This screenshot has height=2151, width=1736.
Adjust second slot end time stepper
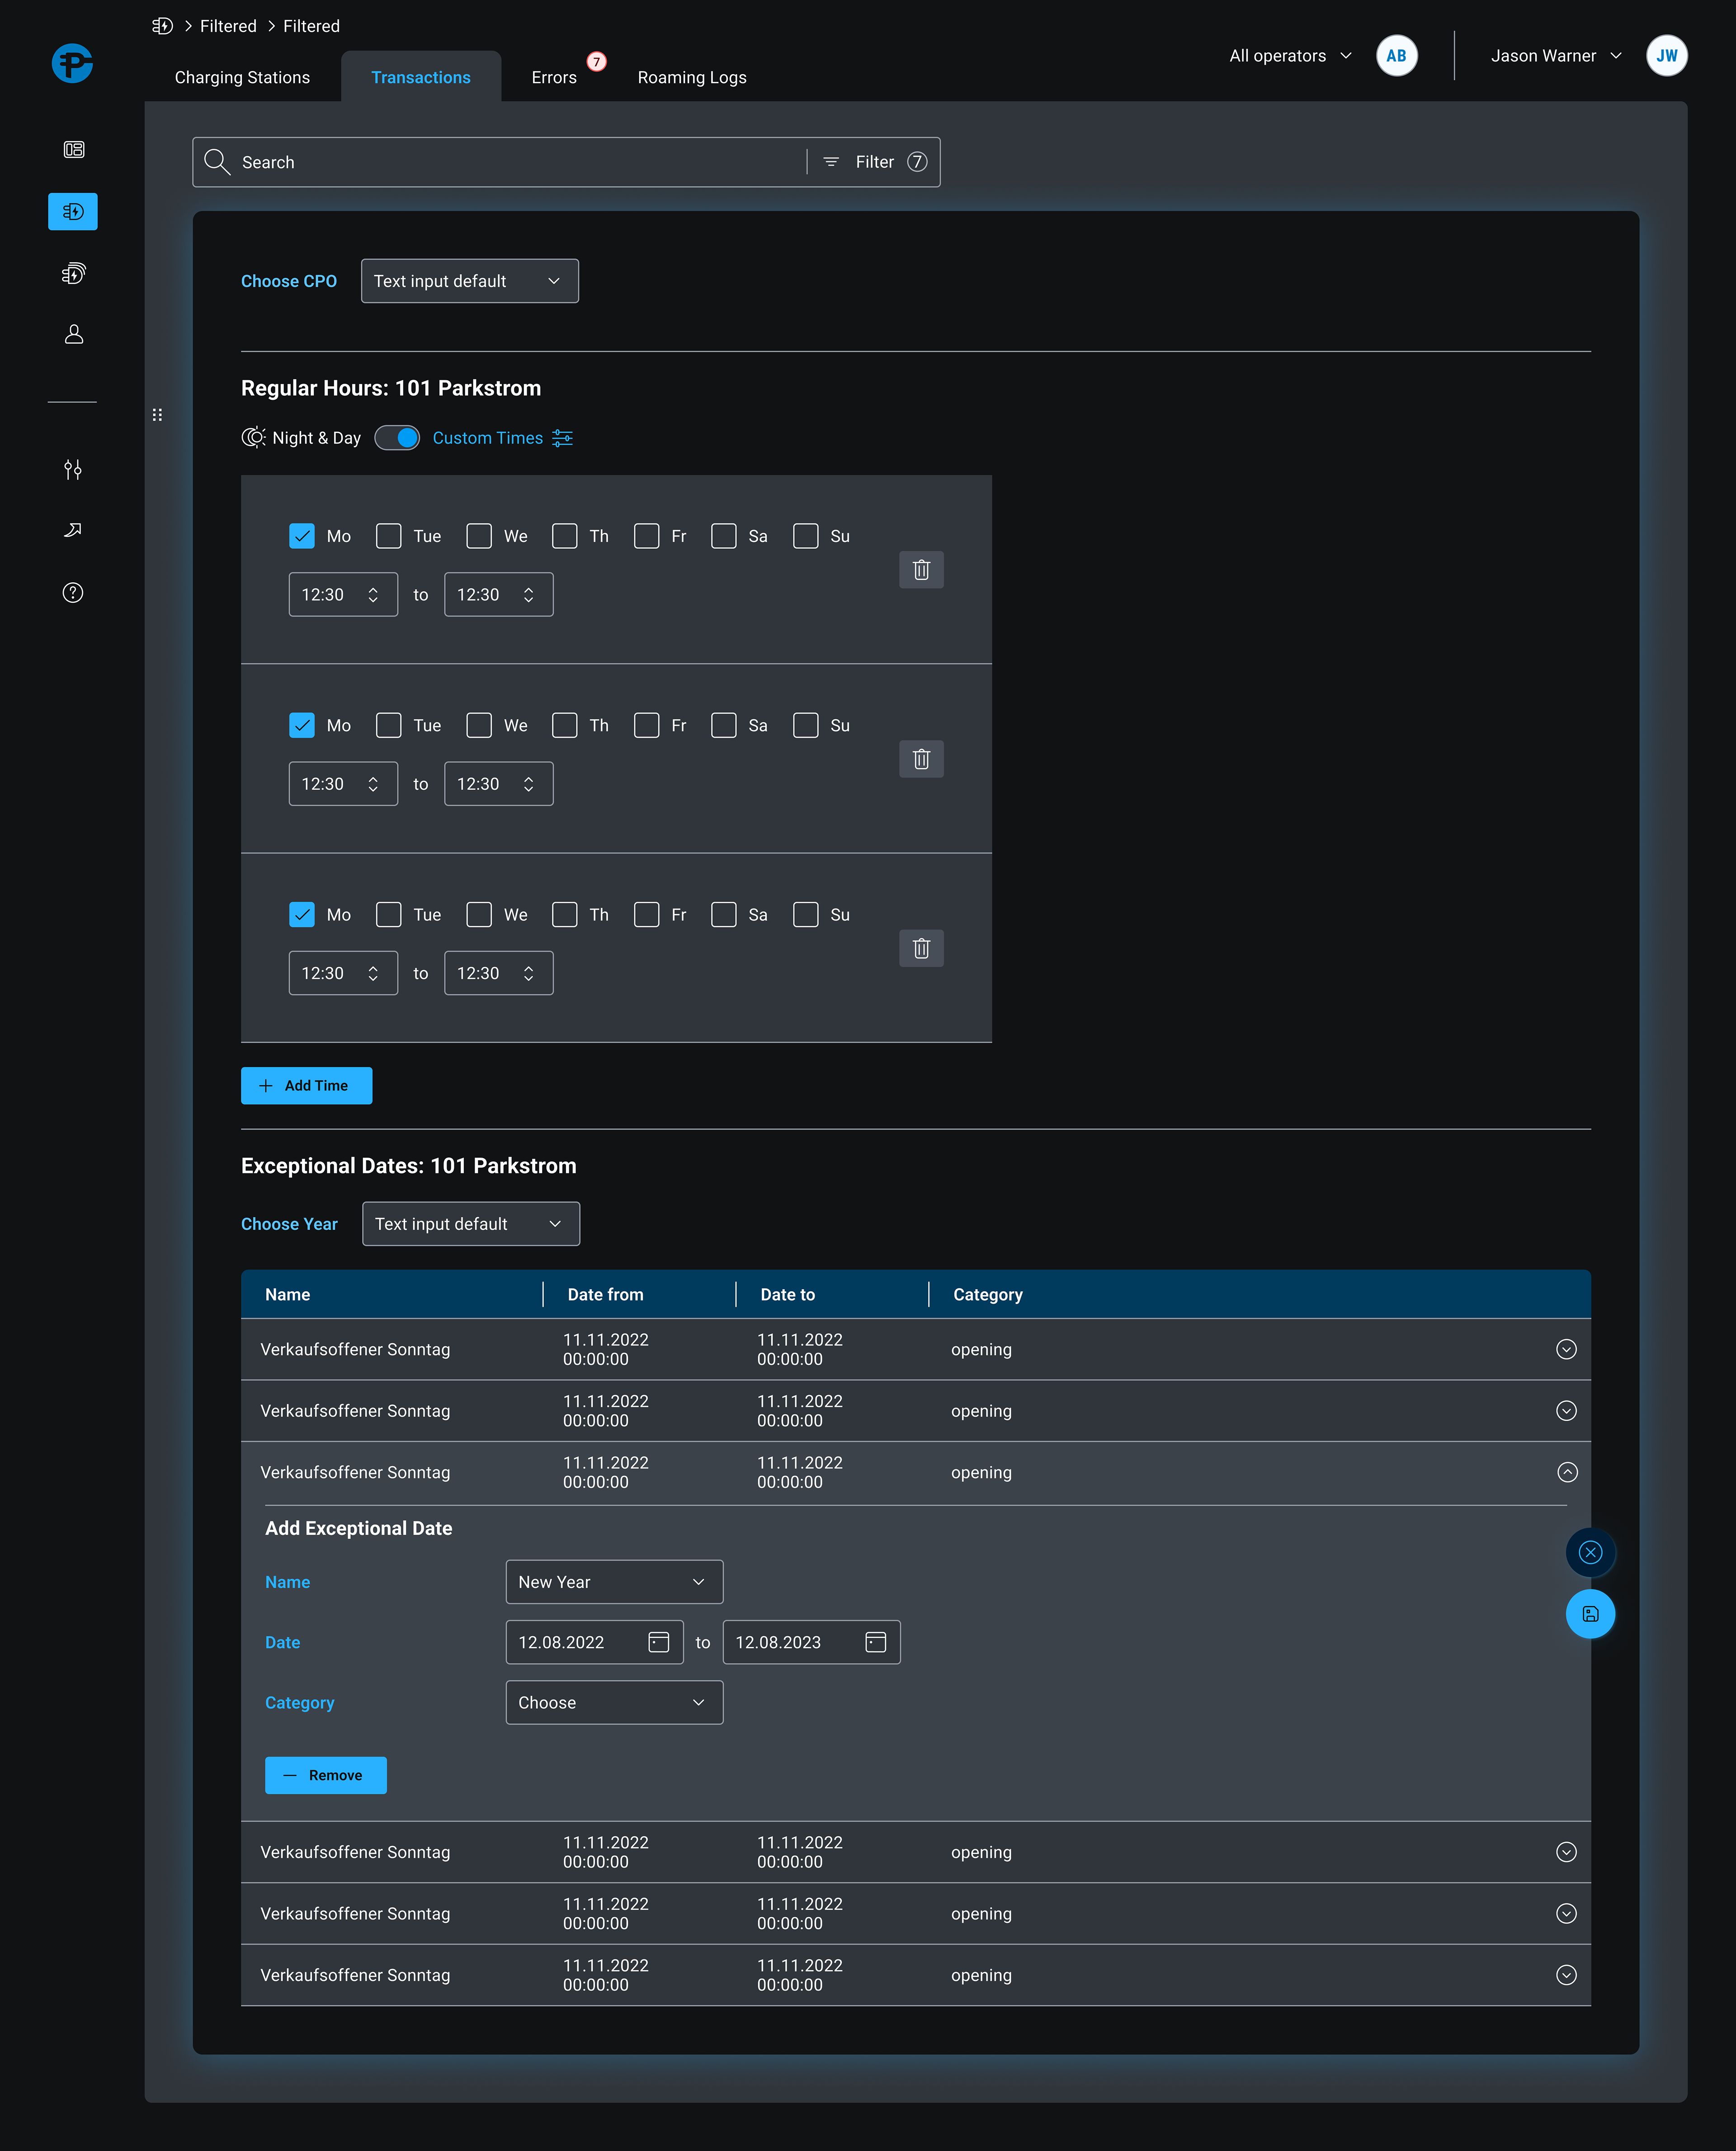529,784
